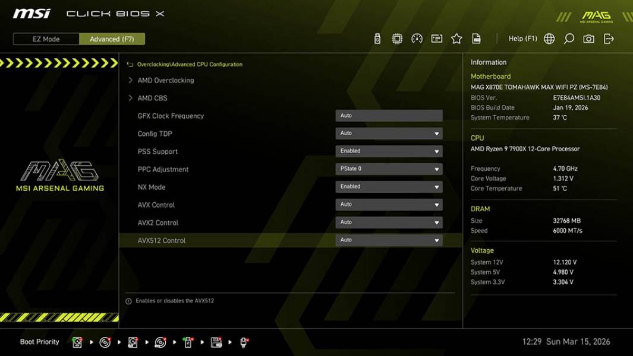Select the Advanced (F7) tab

point(112,39)
